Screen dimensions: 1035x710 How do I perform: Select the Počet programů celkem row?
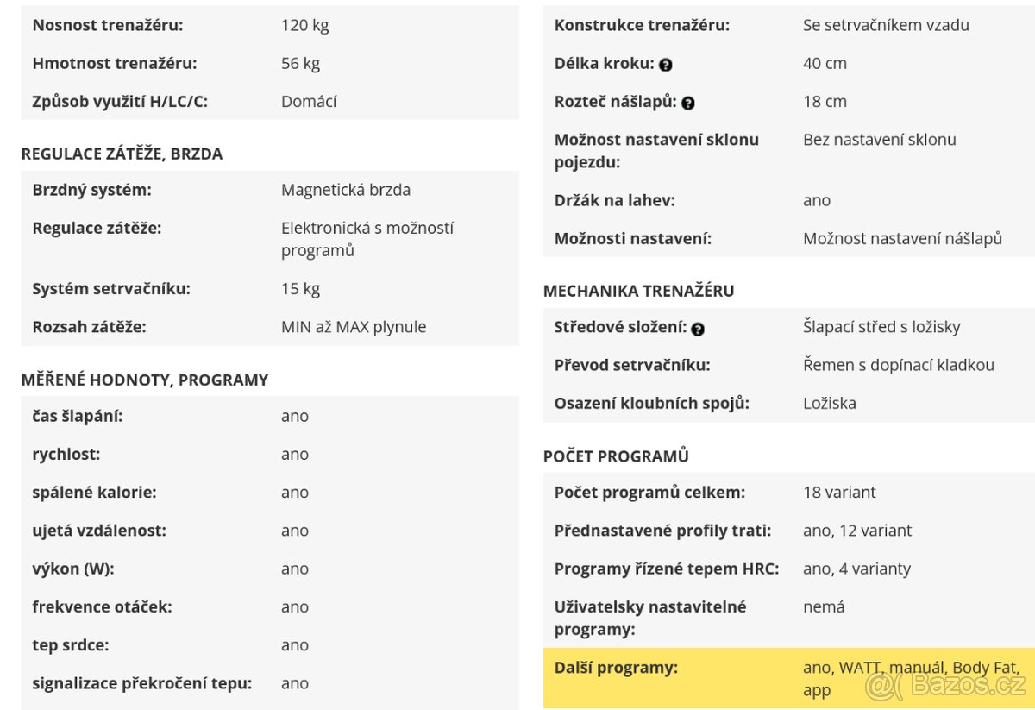pos(789,492)
